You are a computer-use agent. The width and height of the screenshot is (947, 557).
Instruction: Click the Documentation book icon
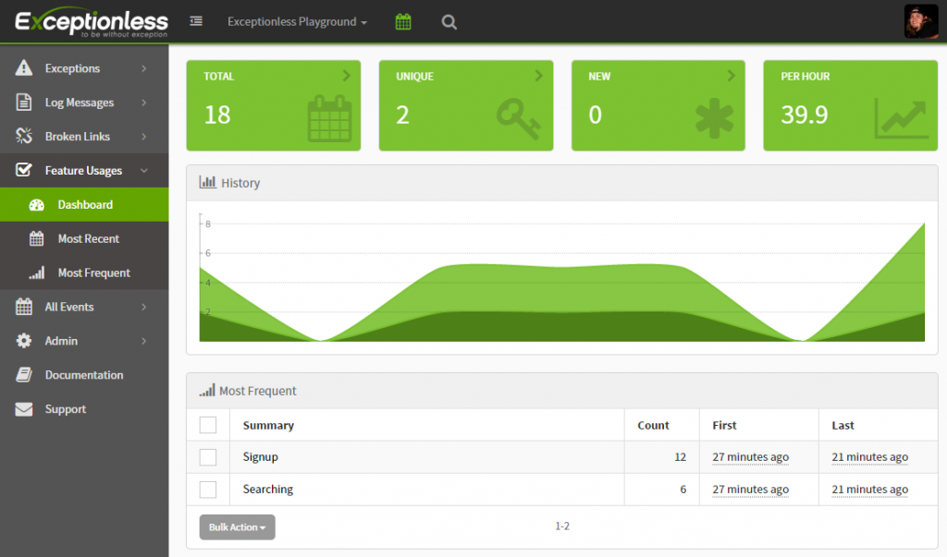(x=24, y=375)
